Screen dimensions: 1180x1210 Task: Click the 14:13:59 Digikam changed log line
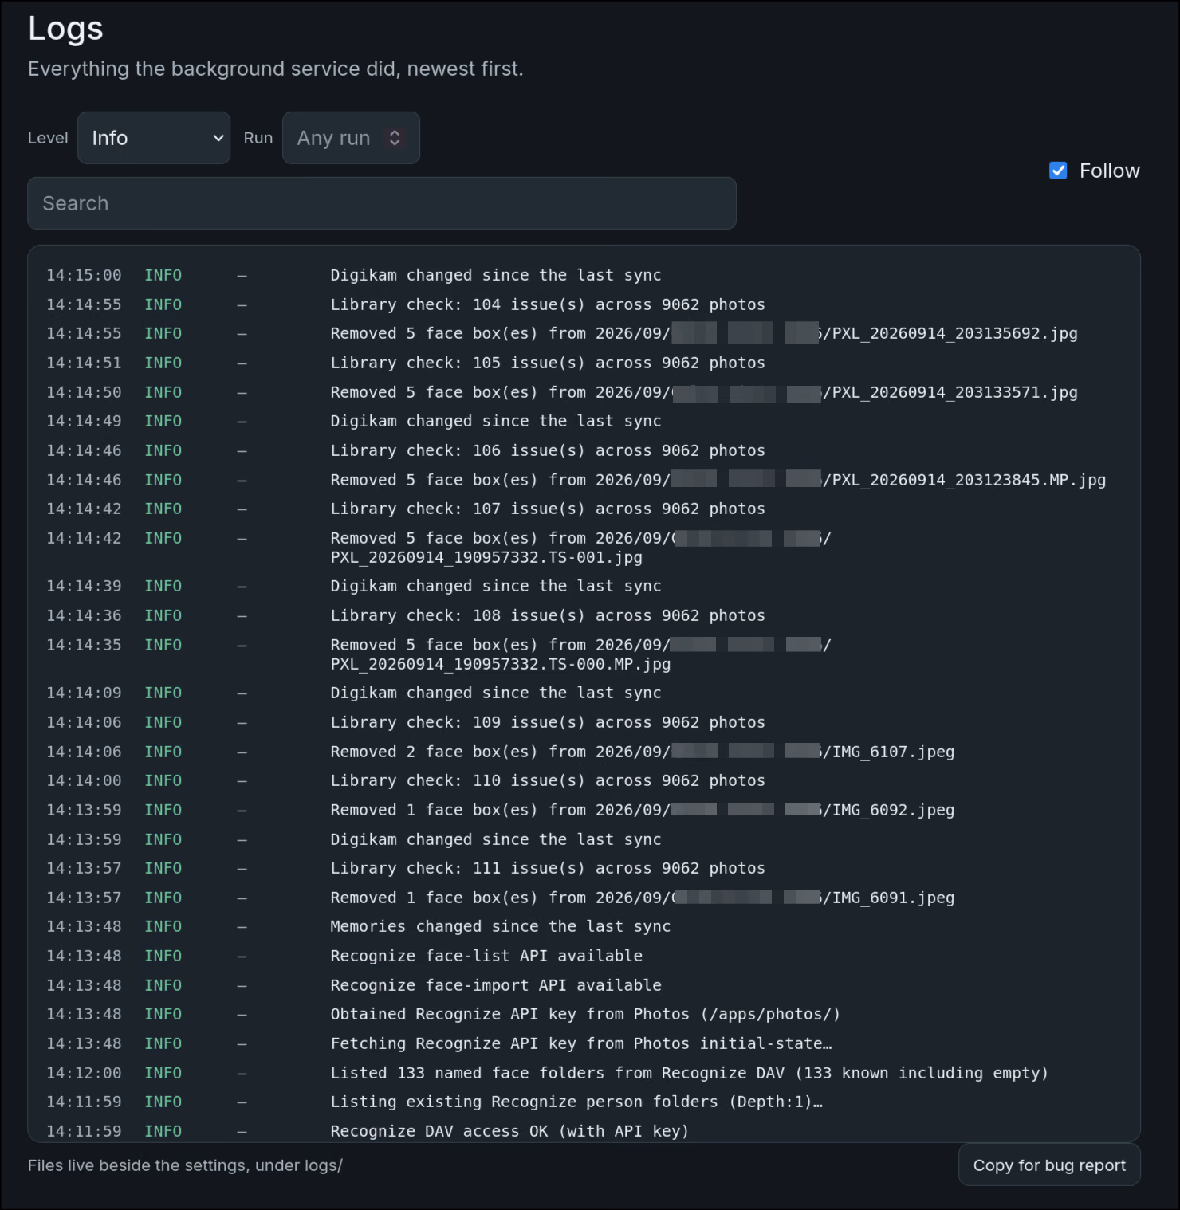584,839
